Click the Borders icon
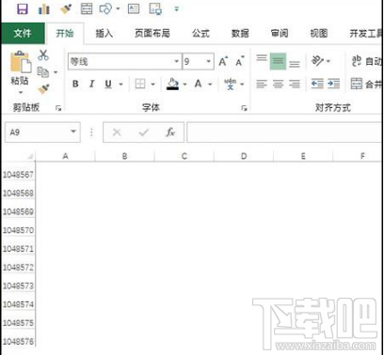The image size is (384, 355). point(140,84)
